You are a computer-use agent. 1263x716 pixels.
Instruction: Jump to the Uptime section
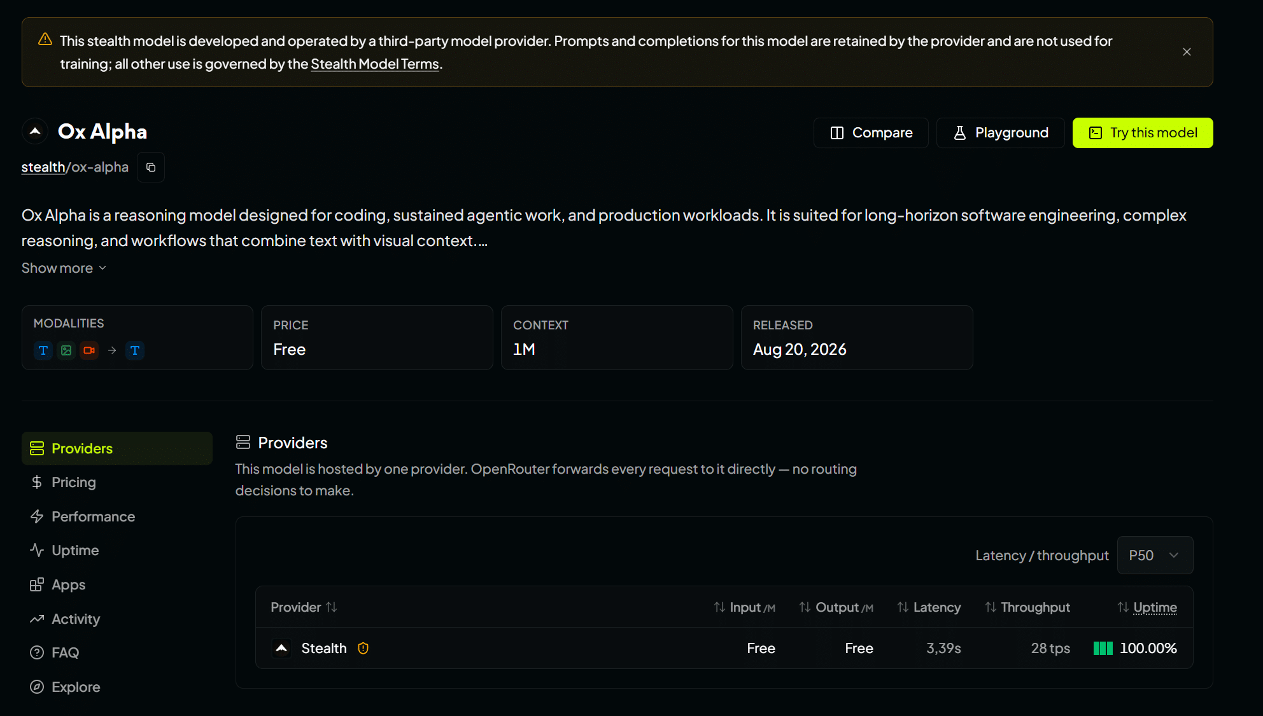coord(117,551)
